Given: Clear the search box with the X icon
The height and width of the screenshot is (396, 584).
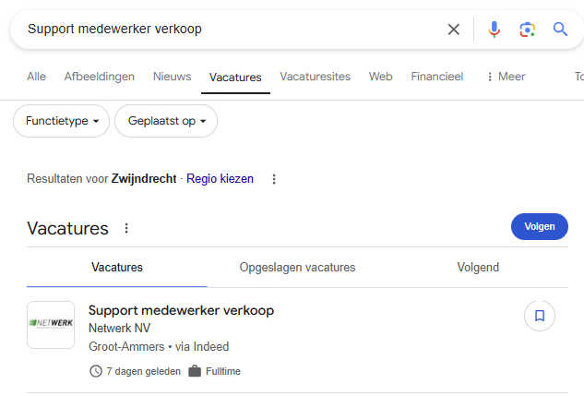Looking at the screenshot, I should 453,30.
